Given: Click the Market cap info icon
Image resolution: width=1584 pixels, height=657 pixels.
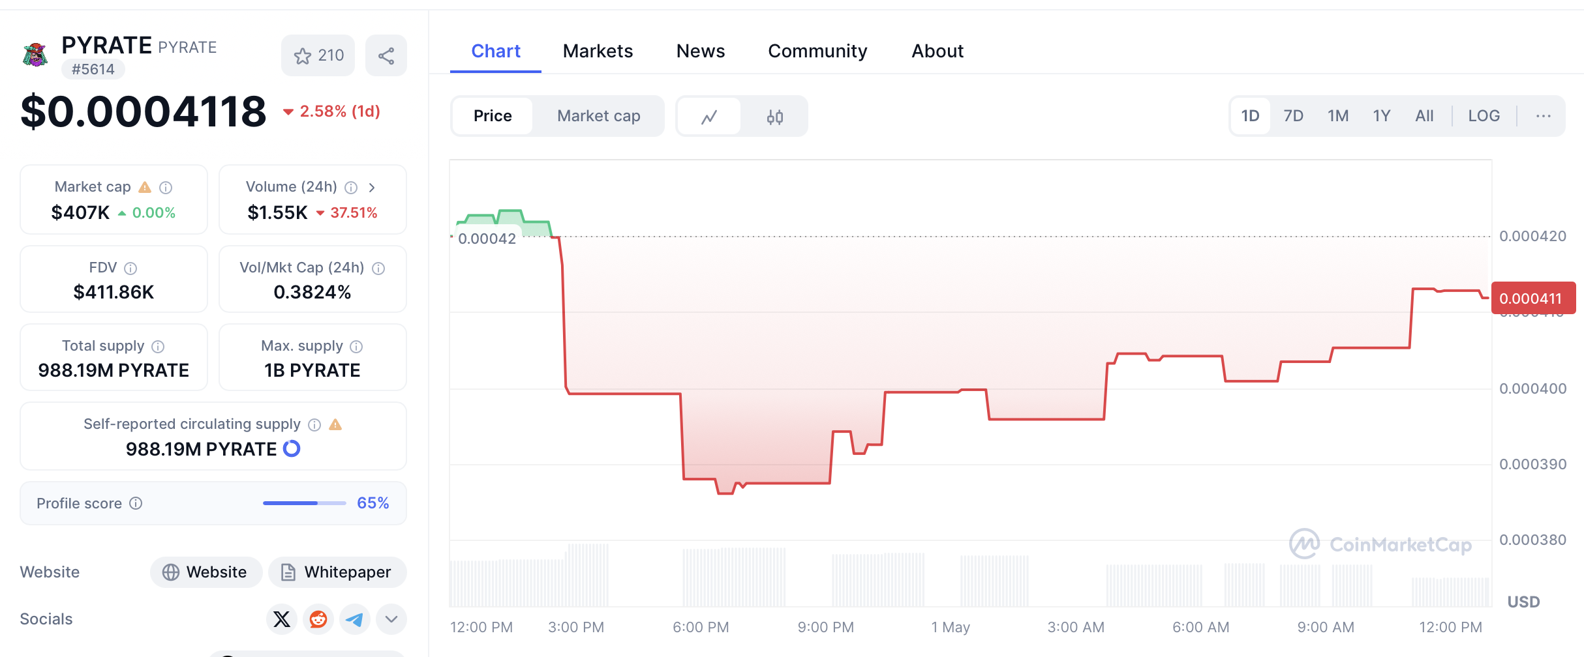Looking at the screenshot, I should click(x=166, y=188).
